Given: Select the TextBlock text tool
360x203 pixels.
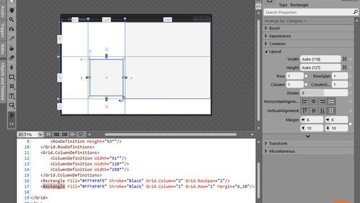Looking at the screenshot, I should tap(11, 96).
